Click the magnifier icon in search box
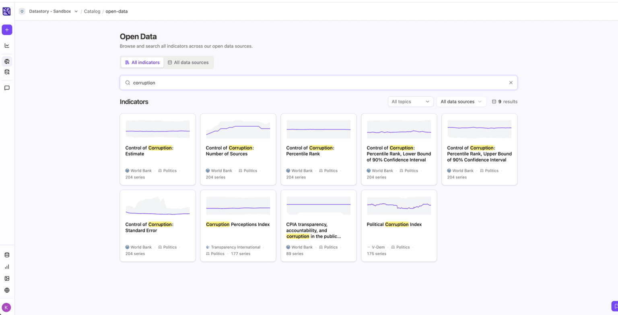 [x=128, y=83]
